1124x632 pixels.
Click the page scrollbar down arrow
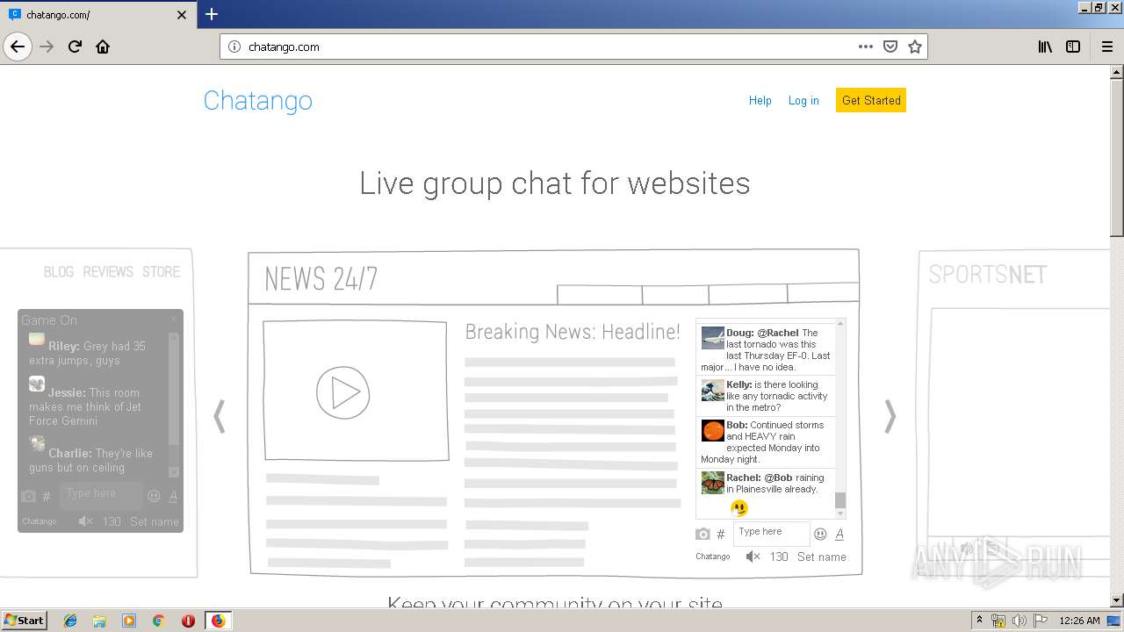click(x=1117, y=600)
